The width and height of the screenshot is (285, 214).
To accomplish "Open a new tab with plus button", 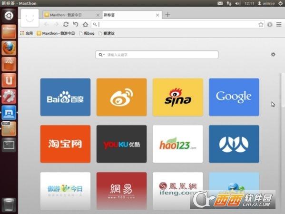I will (167, 15).
